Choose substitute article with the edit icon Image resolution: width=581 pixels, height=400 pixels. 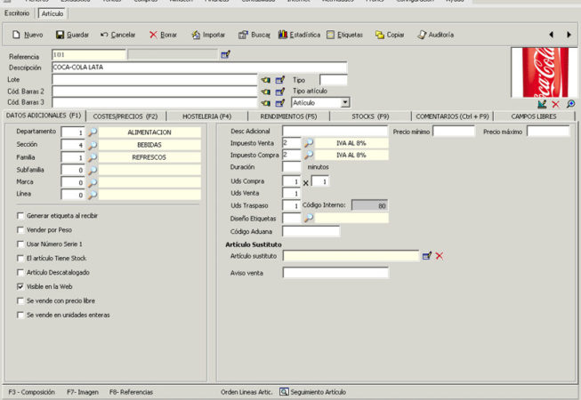(427, 256)
